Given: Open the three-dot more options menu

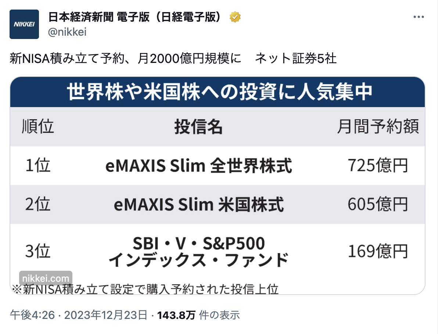Looking at the screenshot, I should (419, 17).
